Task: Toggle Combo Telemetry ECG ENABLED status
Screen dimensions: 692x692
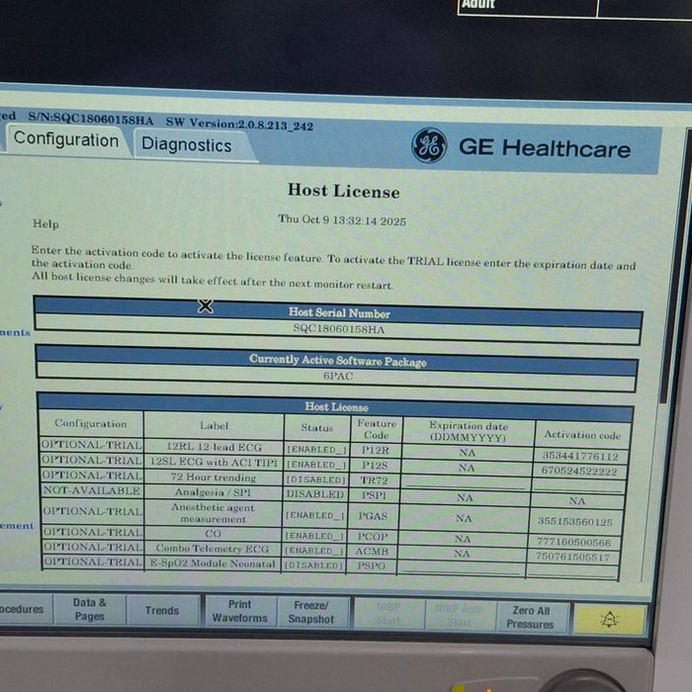Action: pos(313,551)
